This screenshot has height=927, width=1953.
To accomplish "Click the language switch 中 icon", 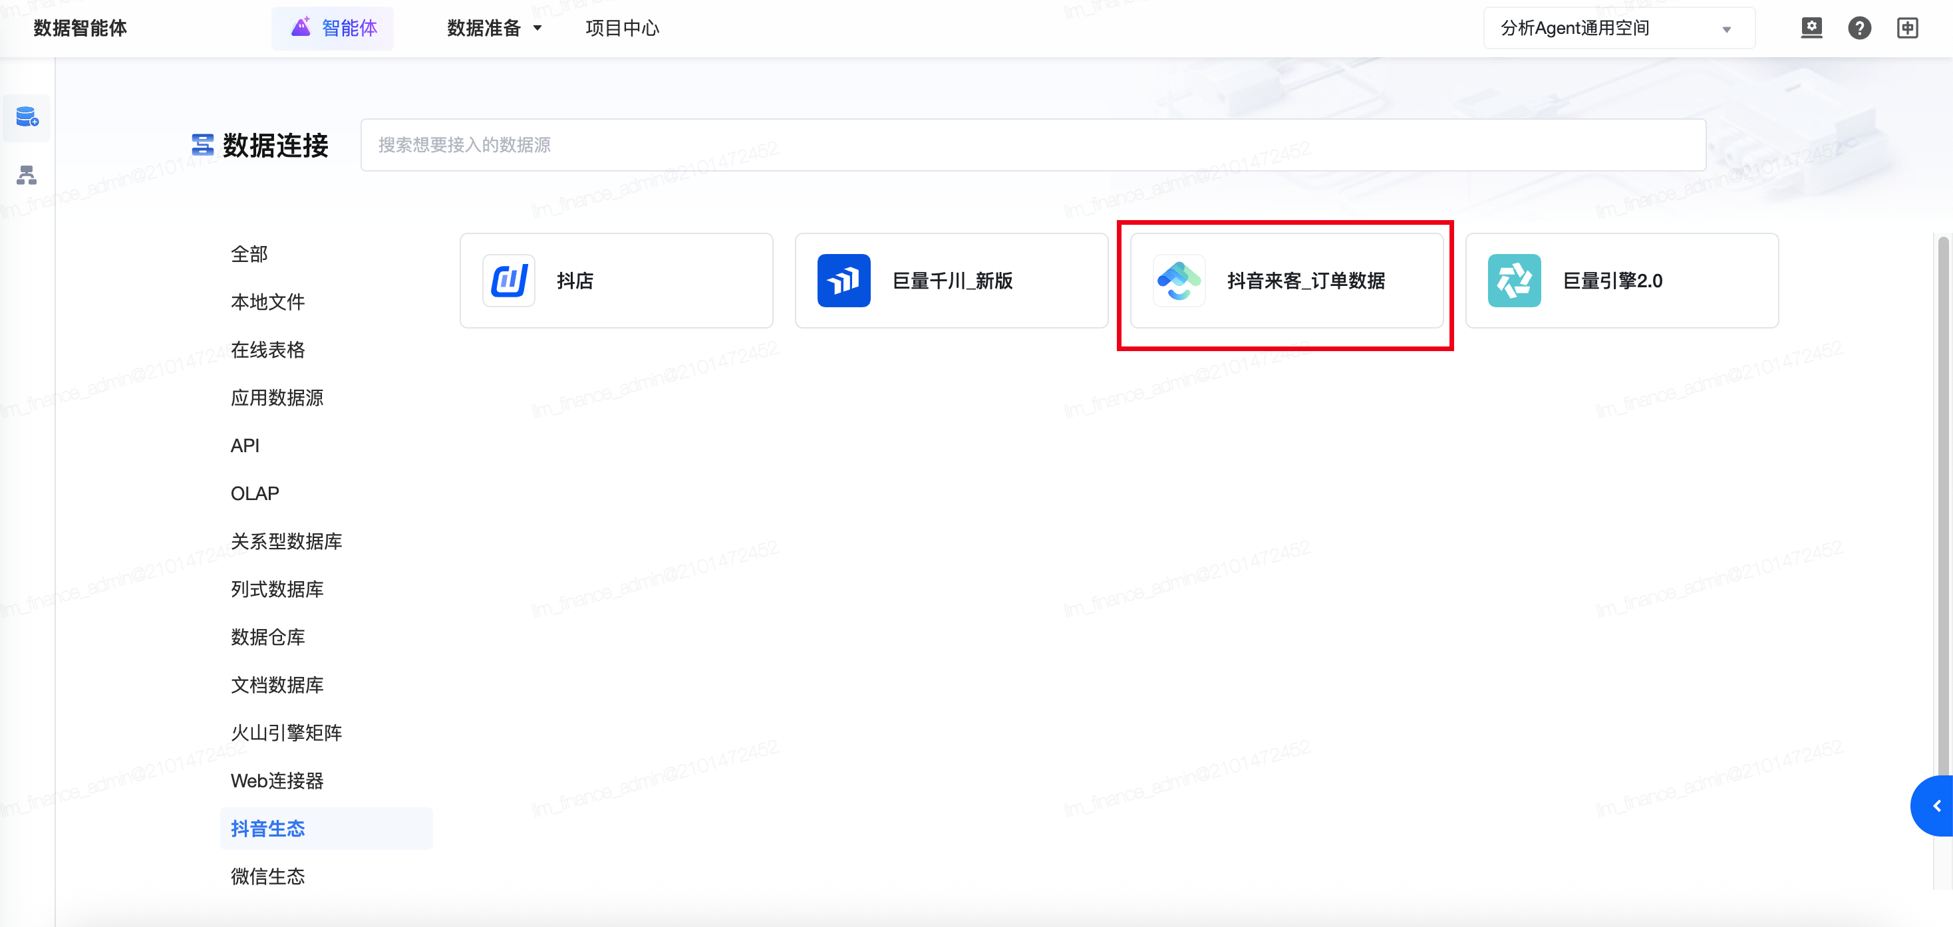I will (x=1908, y=28).
